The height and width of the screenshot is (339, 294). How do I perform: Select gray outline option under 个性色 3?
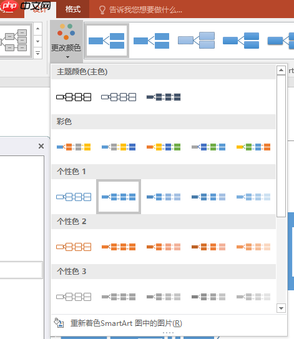pos(74,297)
